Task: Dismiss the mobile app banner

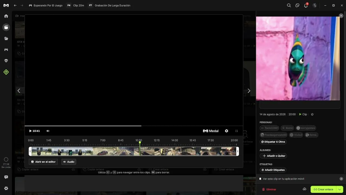Action: 341,179
